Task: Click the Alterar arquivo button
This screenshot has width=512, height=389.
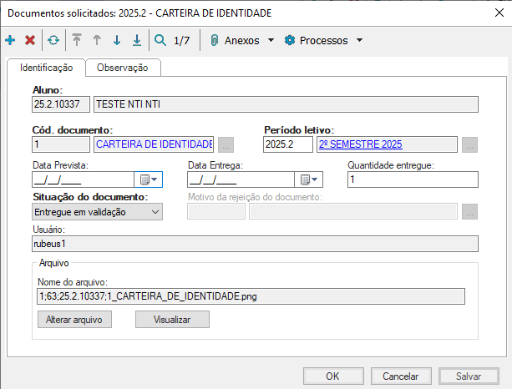Action: click(74, 319)
